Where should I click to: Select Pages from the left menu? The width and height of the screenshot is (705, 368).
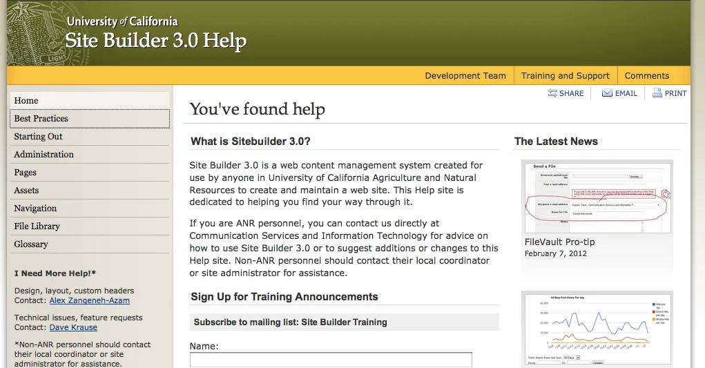26,173
